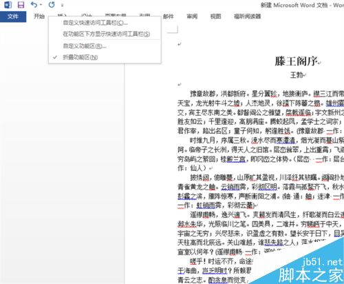
Task: Save the document with the floppy disk icon
Action: point(21,5)
